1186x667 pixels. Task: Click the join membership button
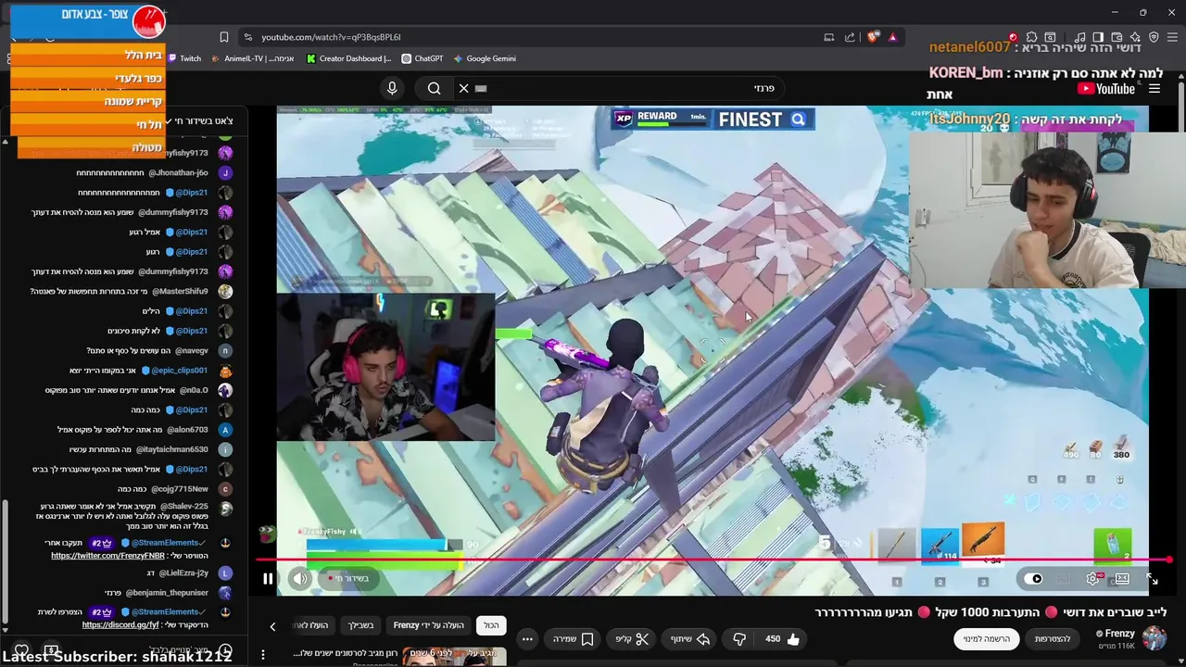click(x=1052, y=639)
